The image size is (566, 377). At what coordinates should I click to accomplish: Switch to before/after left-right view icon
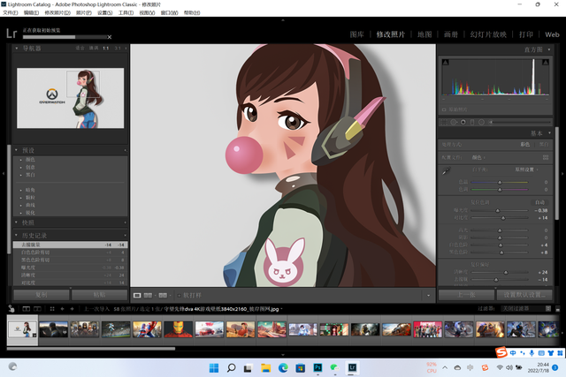[148, 295]
